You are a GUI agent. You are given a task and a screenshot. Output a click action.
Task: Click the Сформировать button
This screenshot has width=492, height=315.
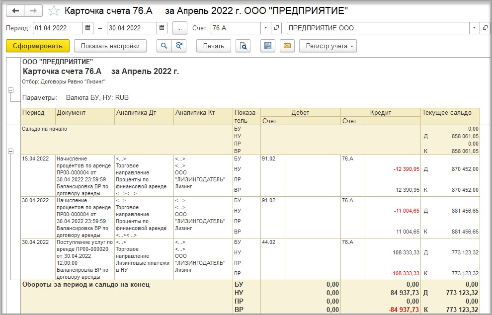pos(38,46)
